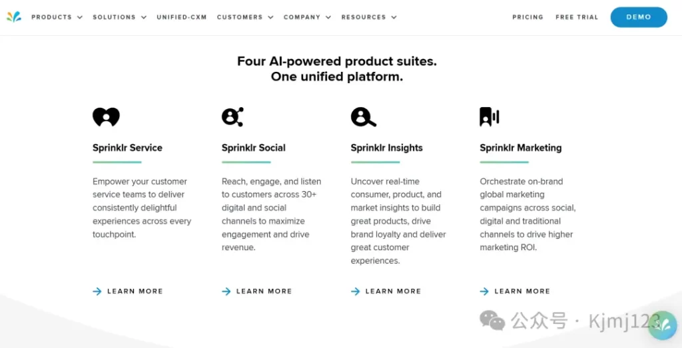682x348 pixels.
Task: Click the arrow icon under Sprinklr Service
Action: click(x=97, y=291)
